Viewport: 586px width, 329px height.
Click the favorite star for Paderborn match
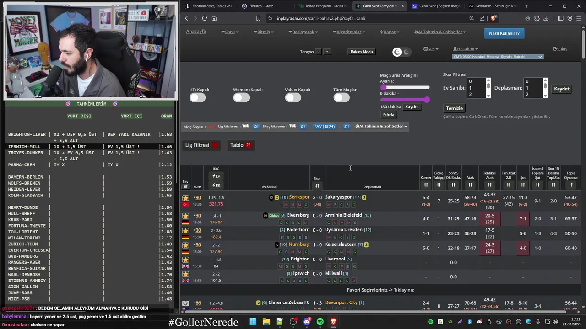[x=185, y=230]
